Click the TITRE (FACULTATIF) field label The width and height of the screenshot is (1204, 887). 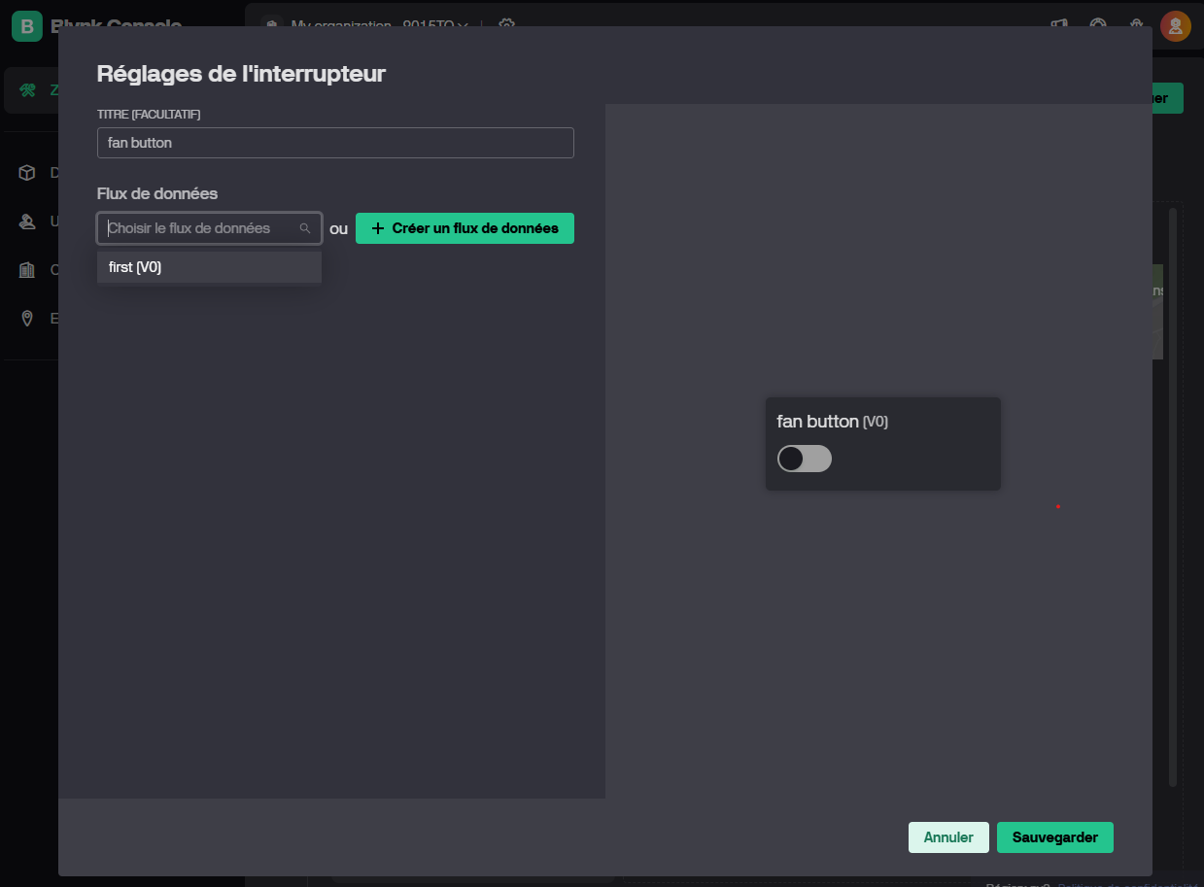coord(149,115)
